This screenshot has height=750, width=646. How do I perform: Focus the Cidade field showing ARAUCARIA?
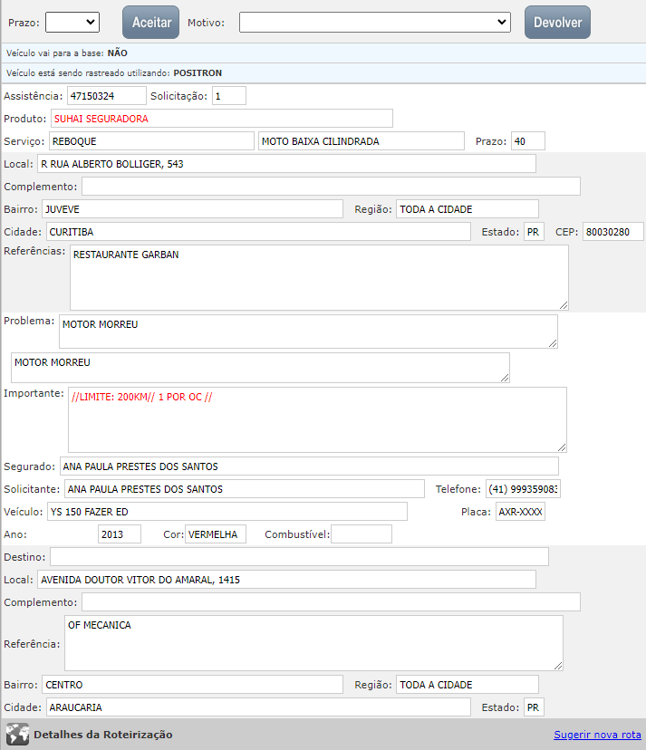pos(257,707)
